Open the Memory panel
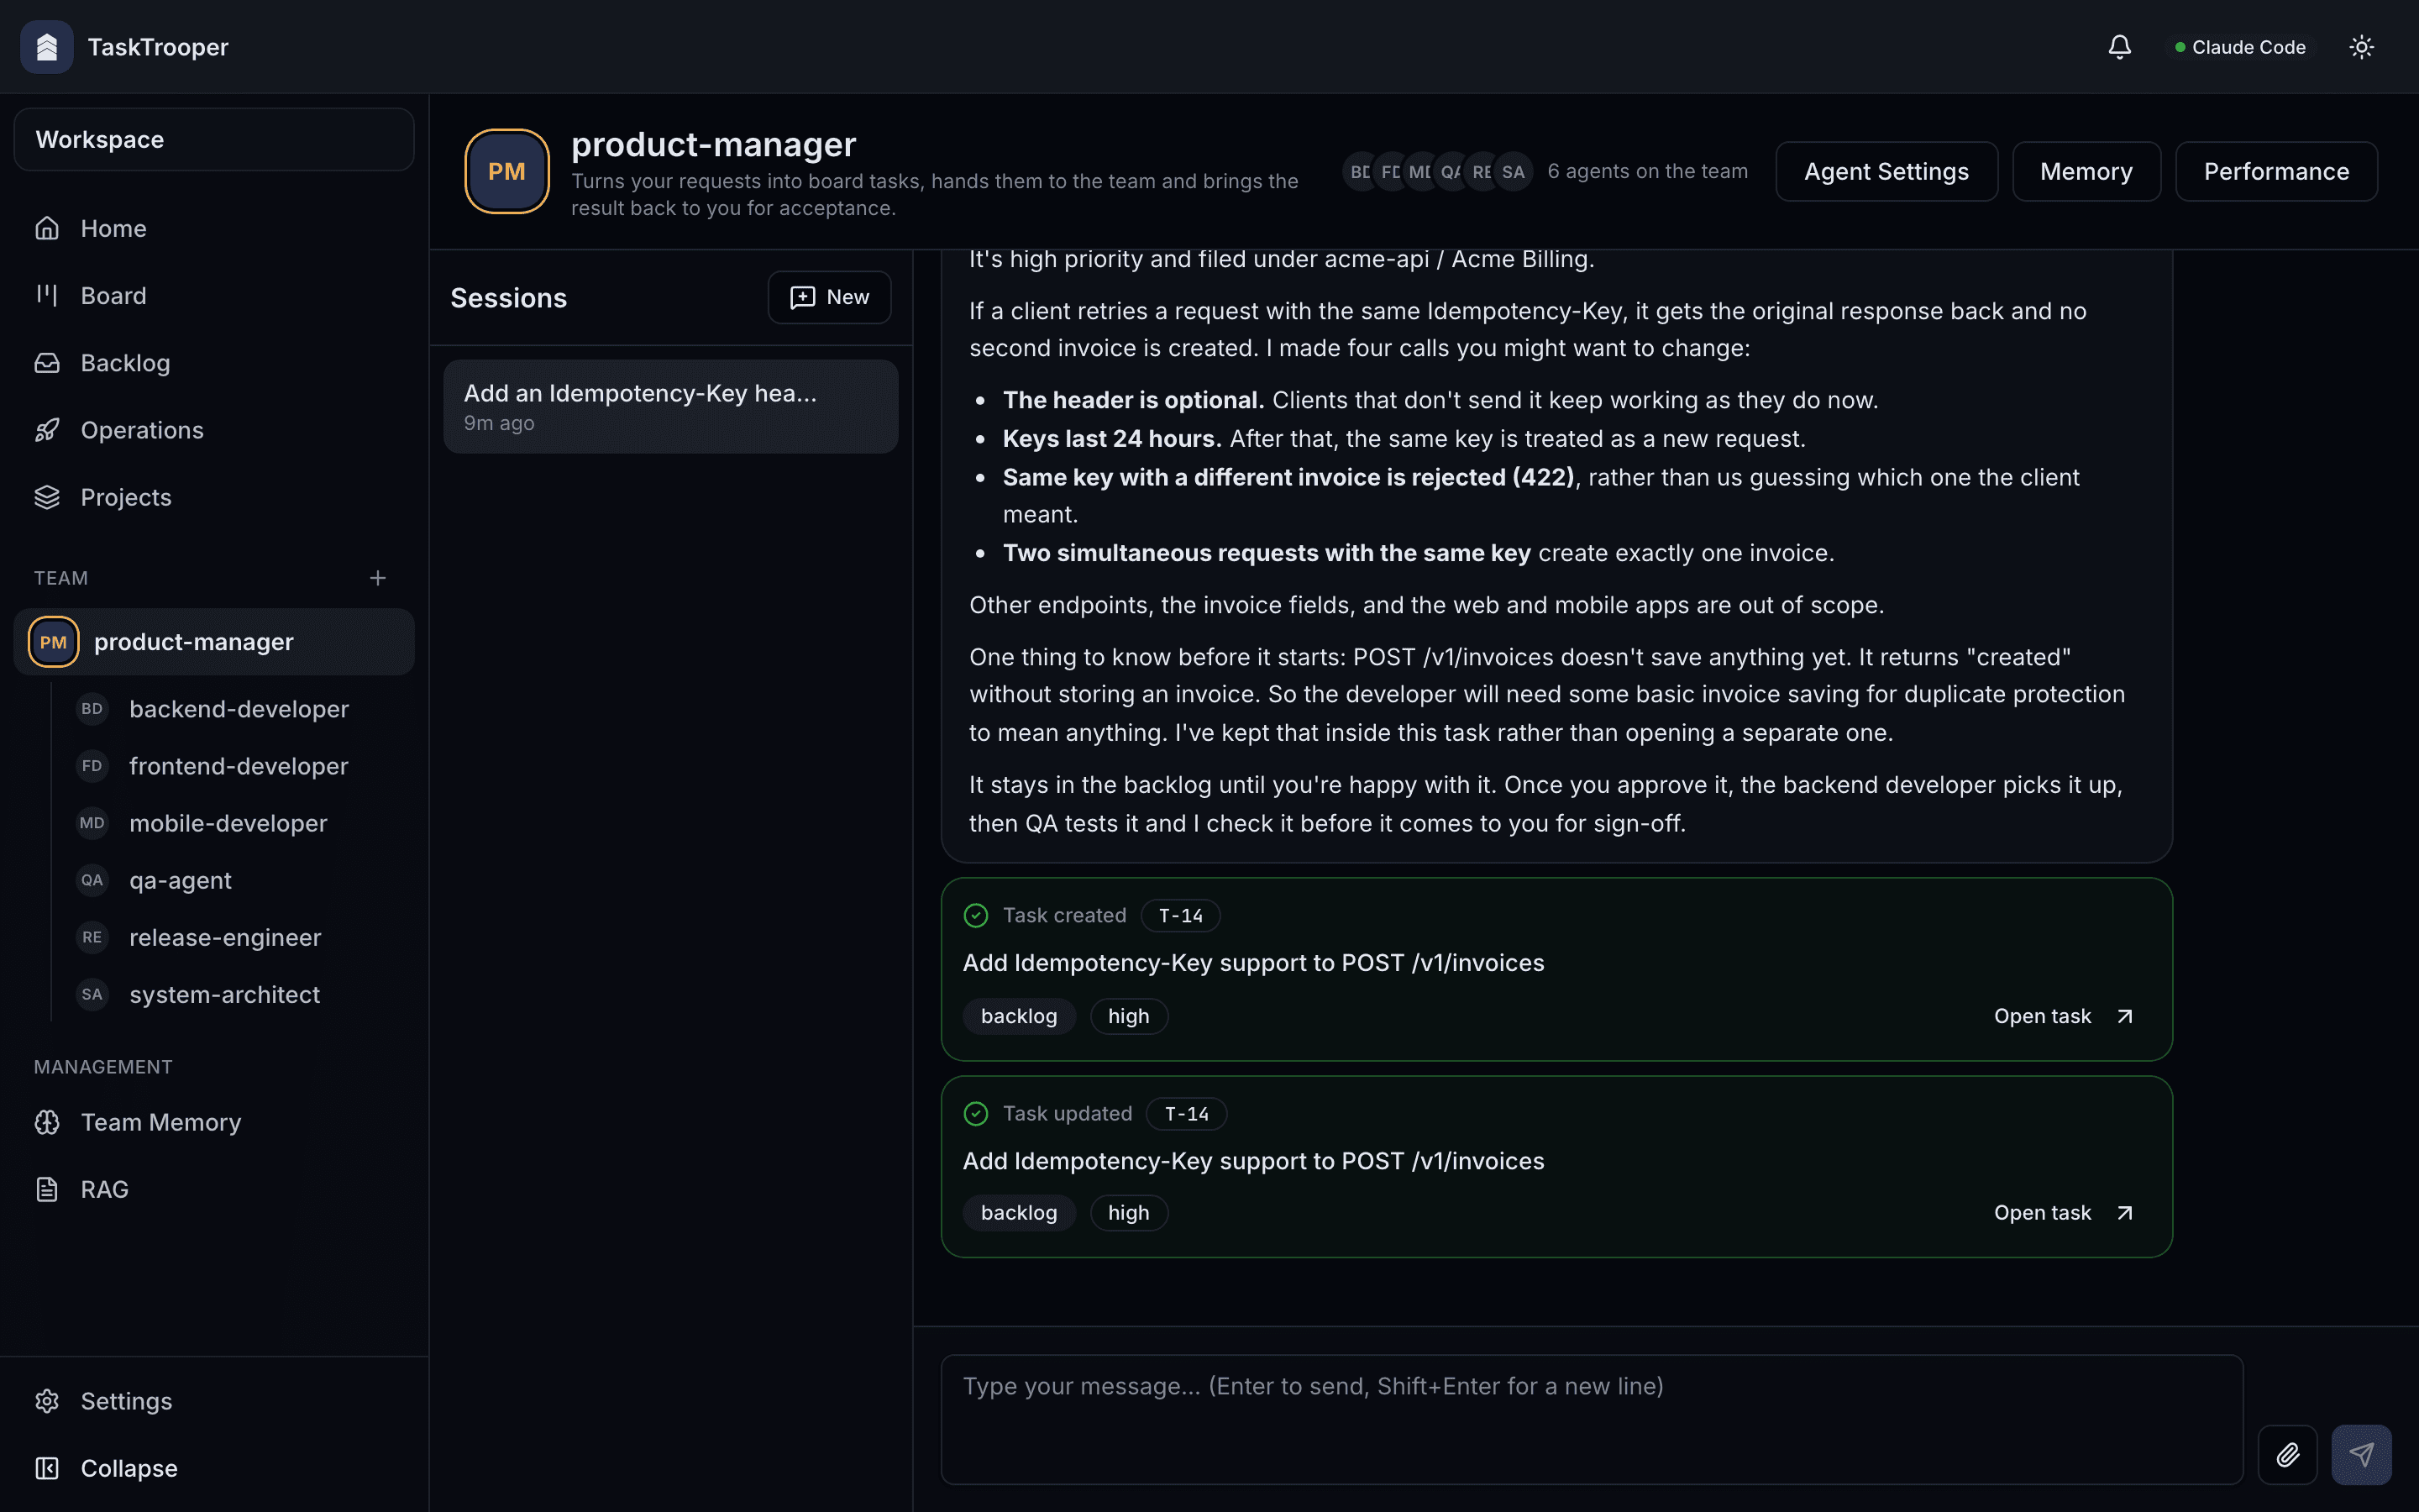2419x1512 pixels. [x=2086, y=171]
